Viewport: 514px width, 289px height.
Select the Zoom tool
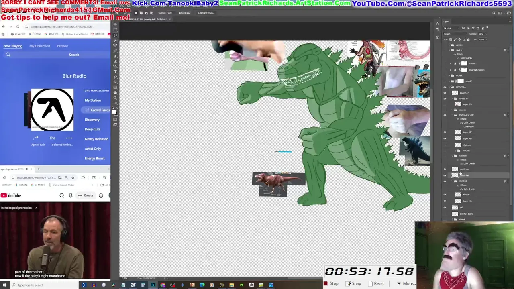pyautogui.click(x=115, y=98)
